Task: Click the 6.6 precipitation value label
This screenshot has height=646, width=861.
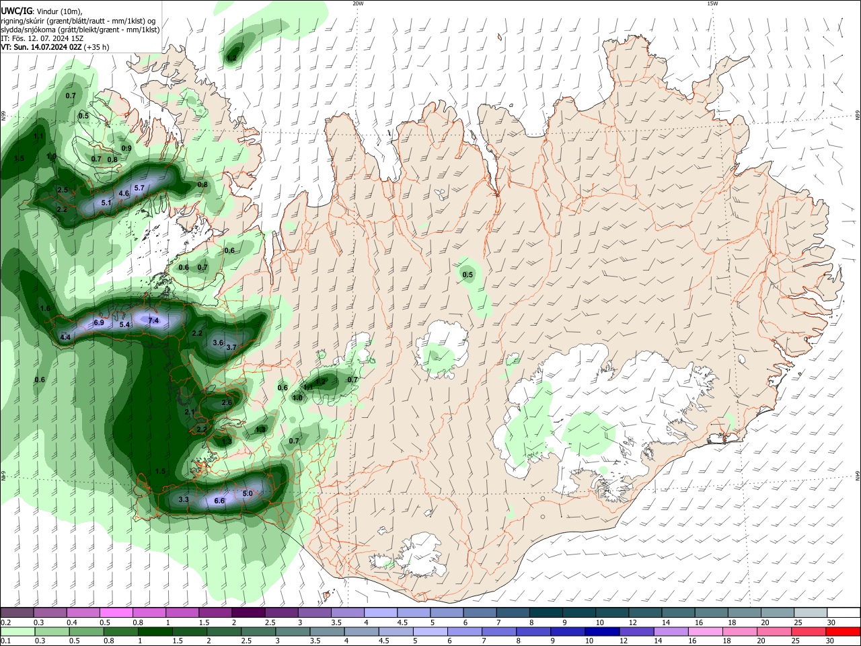Action: coord(219,501)
